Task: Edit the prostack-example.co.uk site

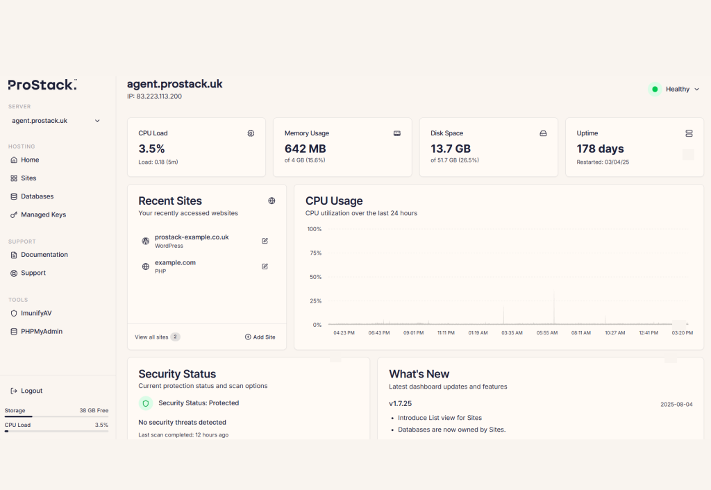Action: pyautogui.click(x=265, y=241)
